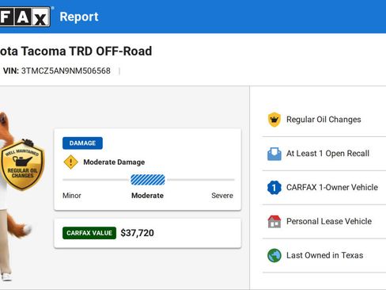This screenshot has width=386, height=290.
Task: Click the Last Owned globe icon
Action: 274,255
